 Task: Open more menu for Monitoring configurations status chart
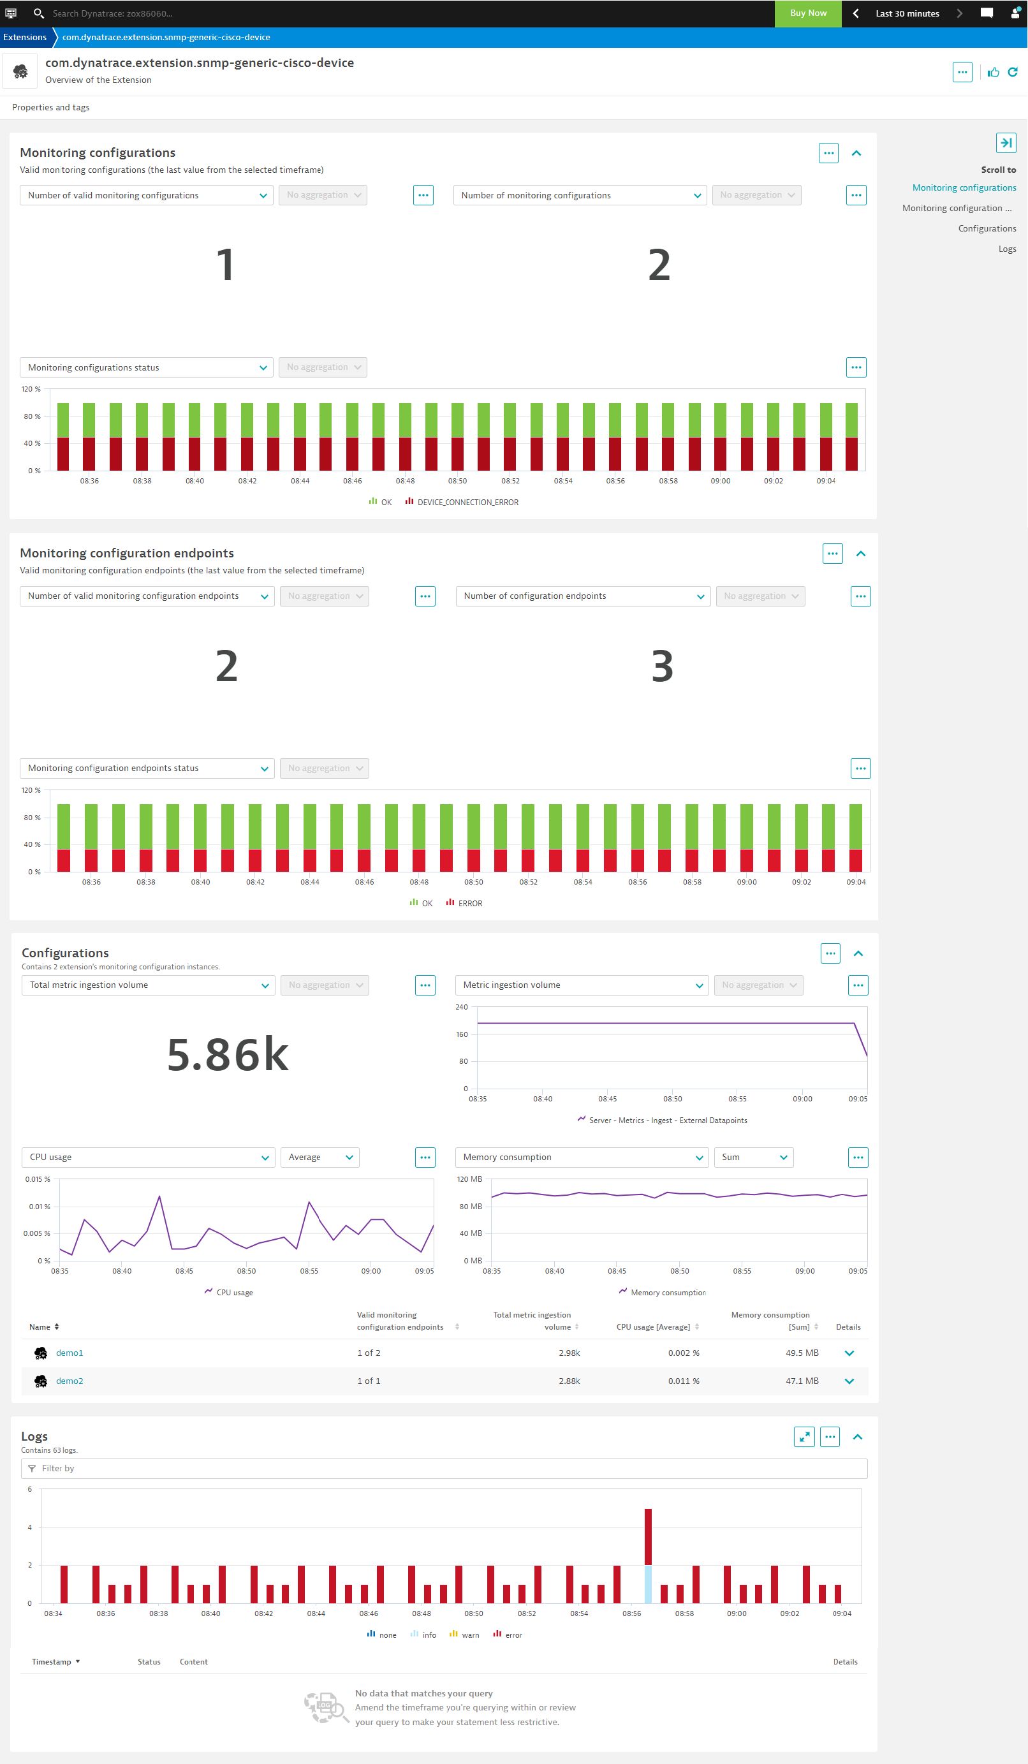click(856, 367)
